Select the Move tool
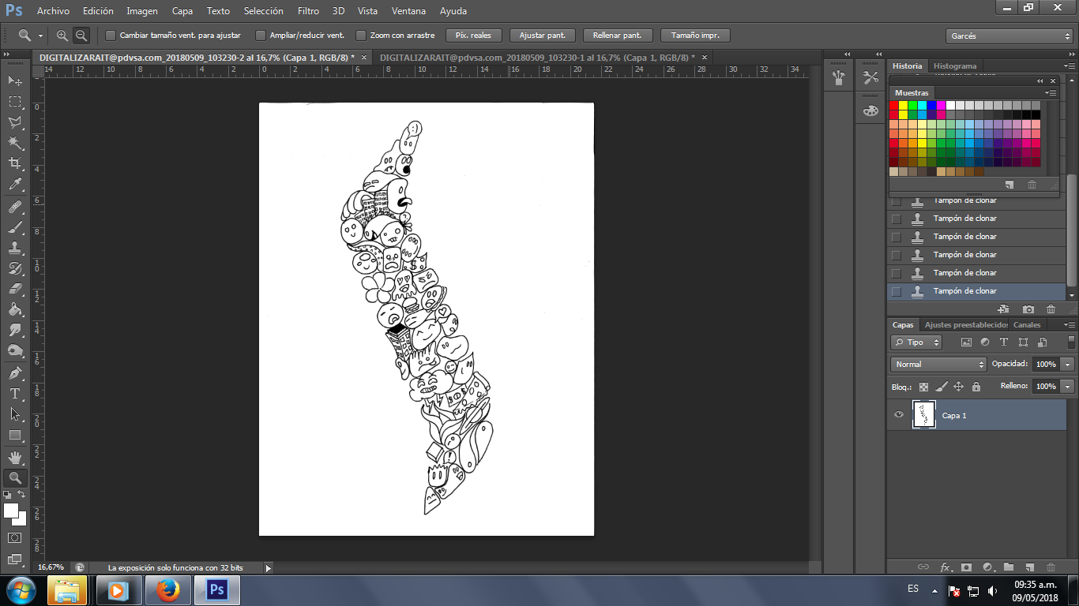This screenshot has width=1079, height=606. pyautogui.click(x=15, y=80)
